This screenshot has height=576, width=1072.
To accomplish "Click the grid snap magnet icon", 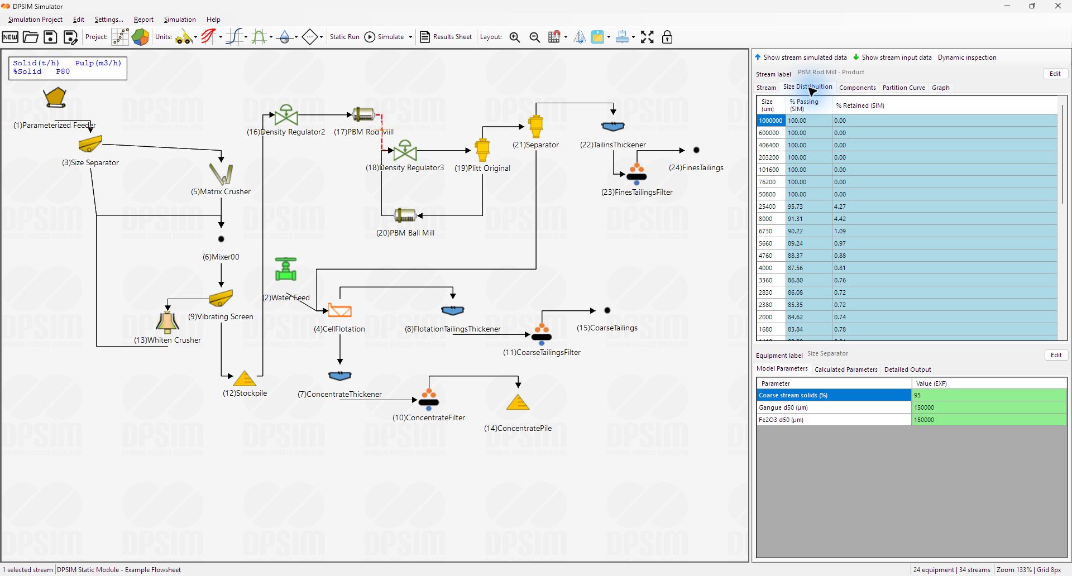I will point(554,37).
